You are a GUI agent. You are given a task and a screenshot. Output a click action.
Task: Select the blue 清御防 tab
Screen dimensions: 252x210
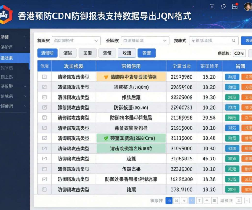pyautogui.click(x=47, y=53)
